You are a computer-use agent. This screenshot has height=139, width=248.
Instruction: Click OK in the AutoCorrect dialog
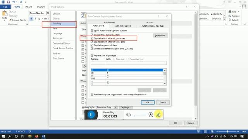click(x=148, y=102)
